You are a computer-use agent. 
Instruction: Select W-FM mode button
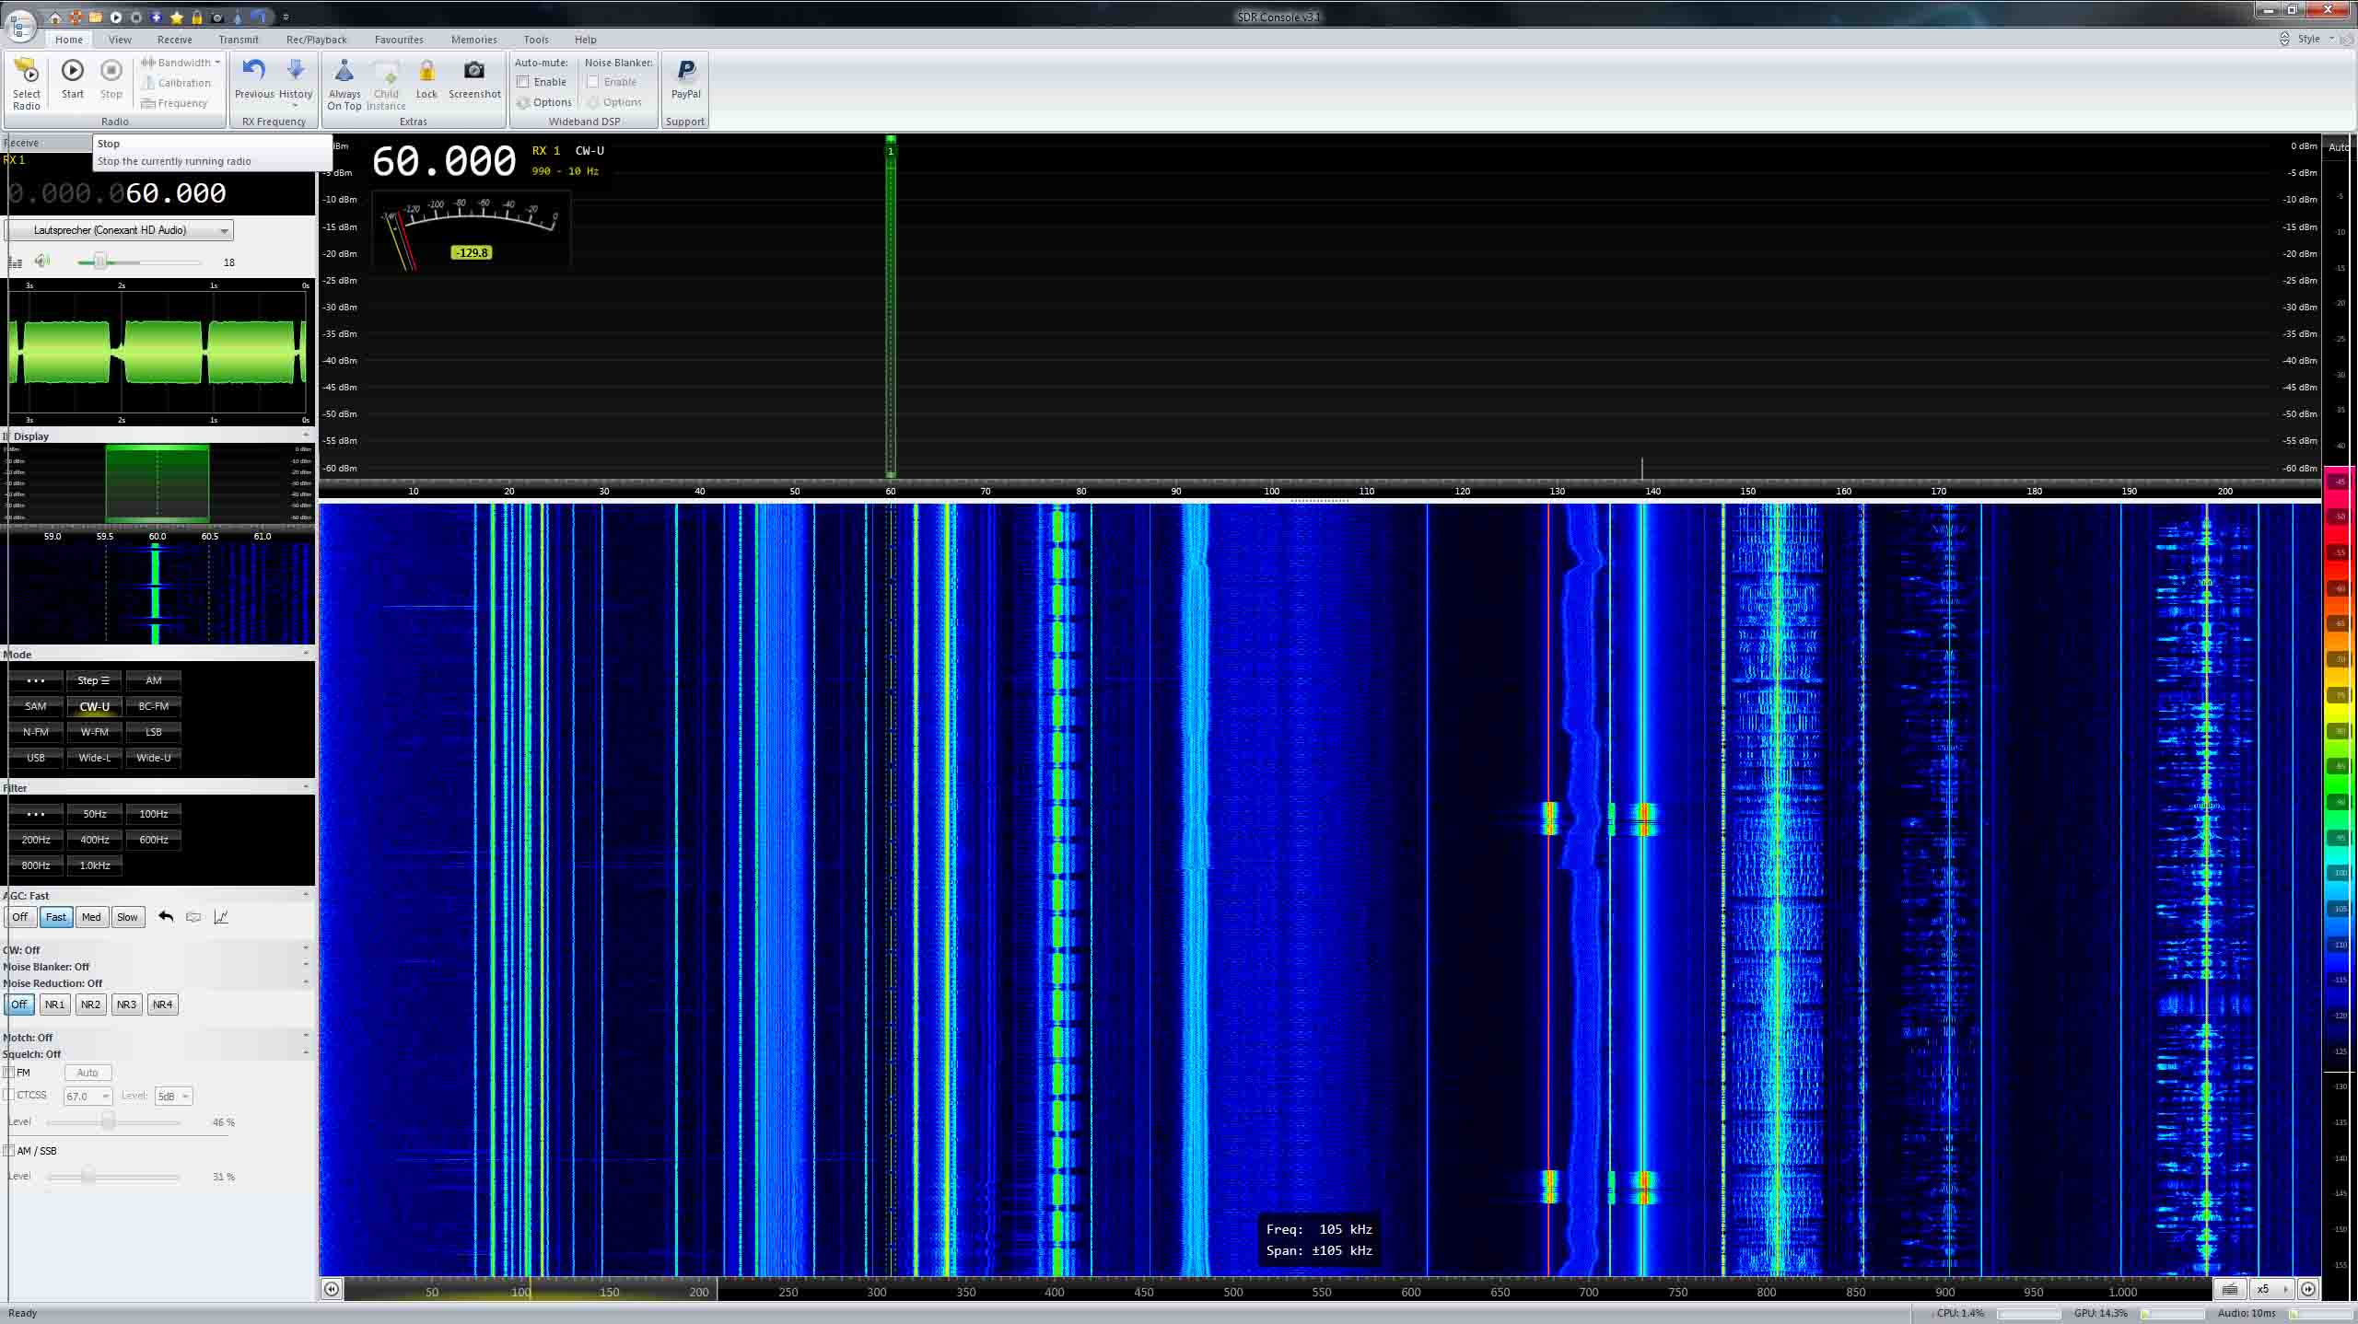[x=95, y=732]
